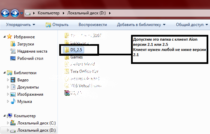
Task: Collapse the Избранное section
Action: pos(4,37)
